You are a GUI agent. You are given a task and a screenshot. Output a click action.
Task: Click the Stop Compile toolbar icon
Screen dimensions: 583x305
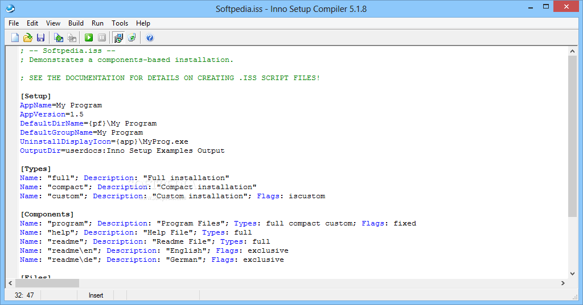72,37
